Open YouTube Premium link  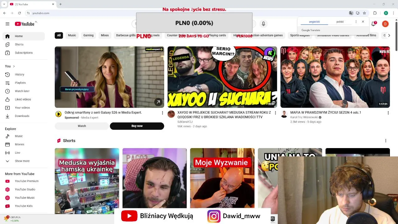(x=24, y=181)
